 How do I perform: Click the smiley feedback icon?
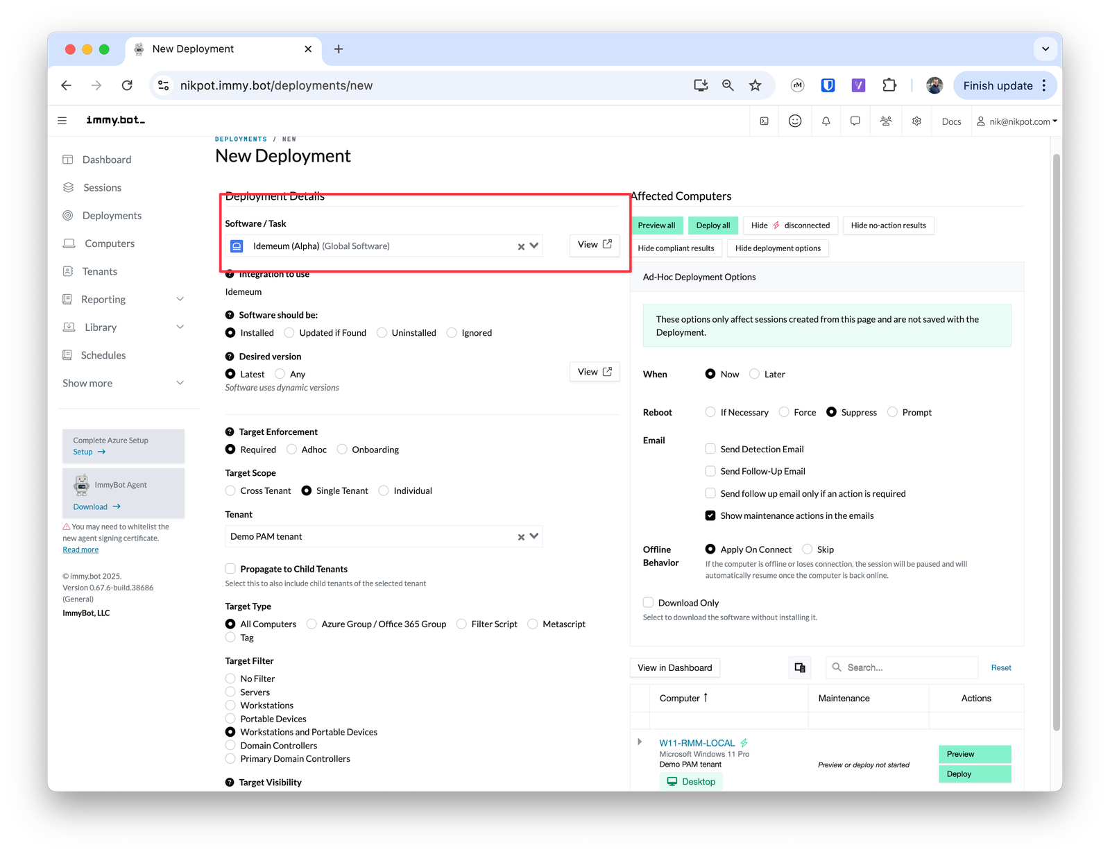click(x=795, y=121)
